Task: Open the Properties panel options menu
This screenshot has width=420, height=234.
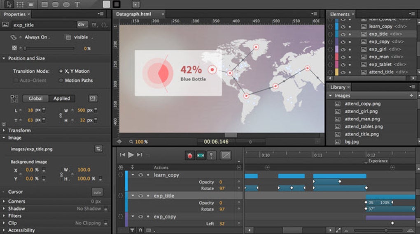Action: tap(100, 14)
